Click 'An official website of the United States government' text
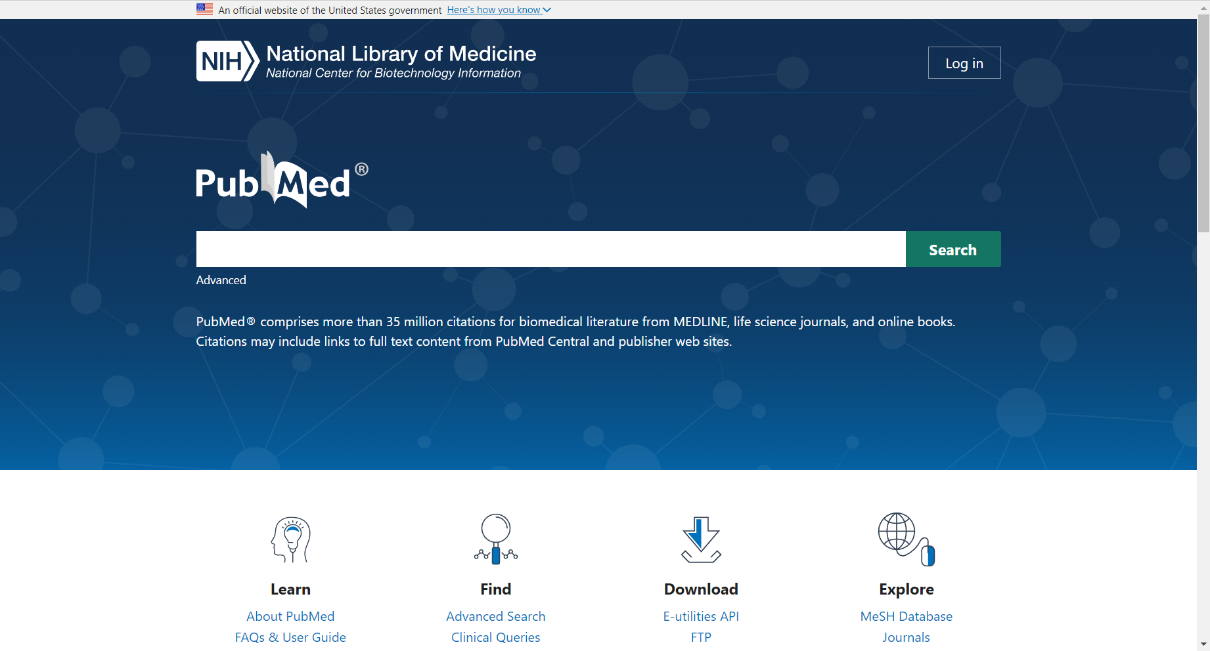This screenshot has width=1210, height=651. point(330,10)
